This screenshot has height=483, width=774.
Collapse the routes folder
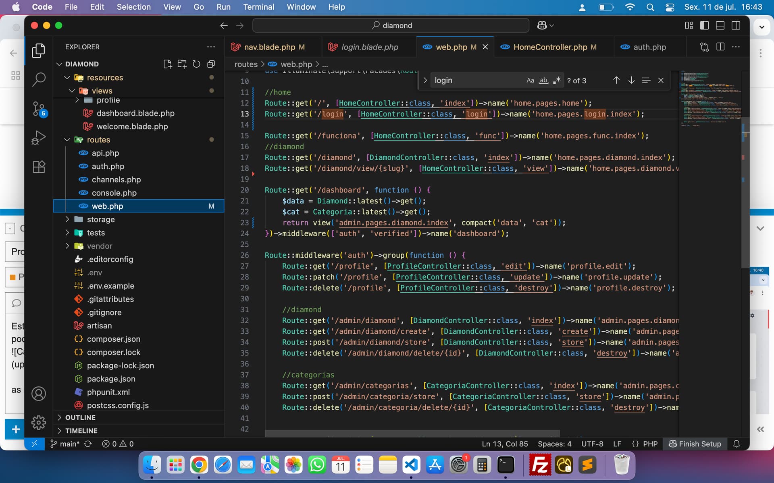67,140
